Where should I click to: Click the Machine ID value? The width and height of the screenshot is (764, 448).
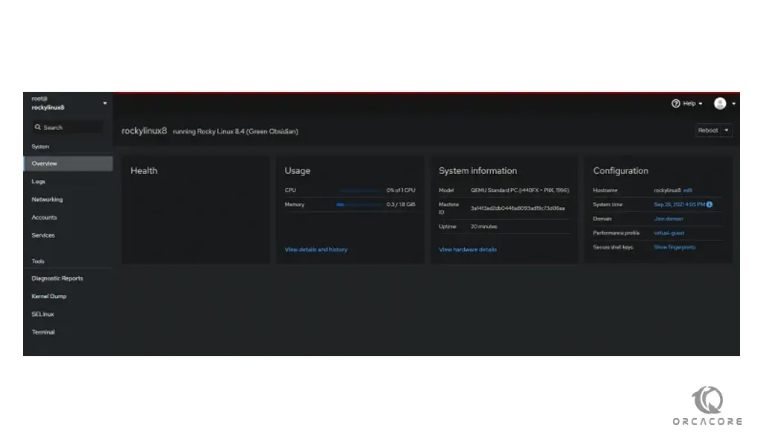coord(518,208)
